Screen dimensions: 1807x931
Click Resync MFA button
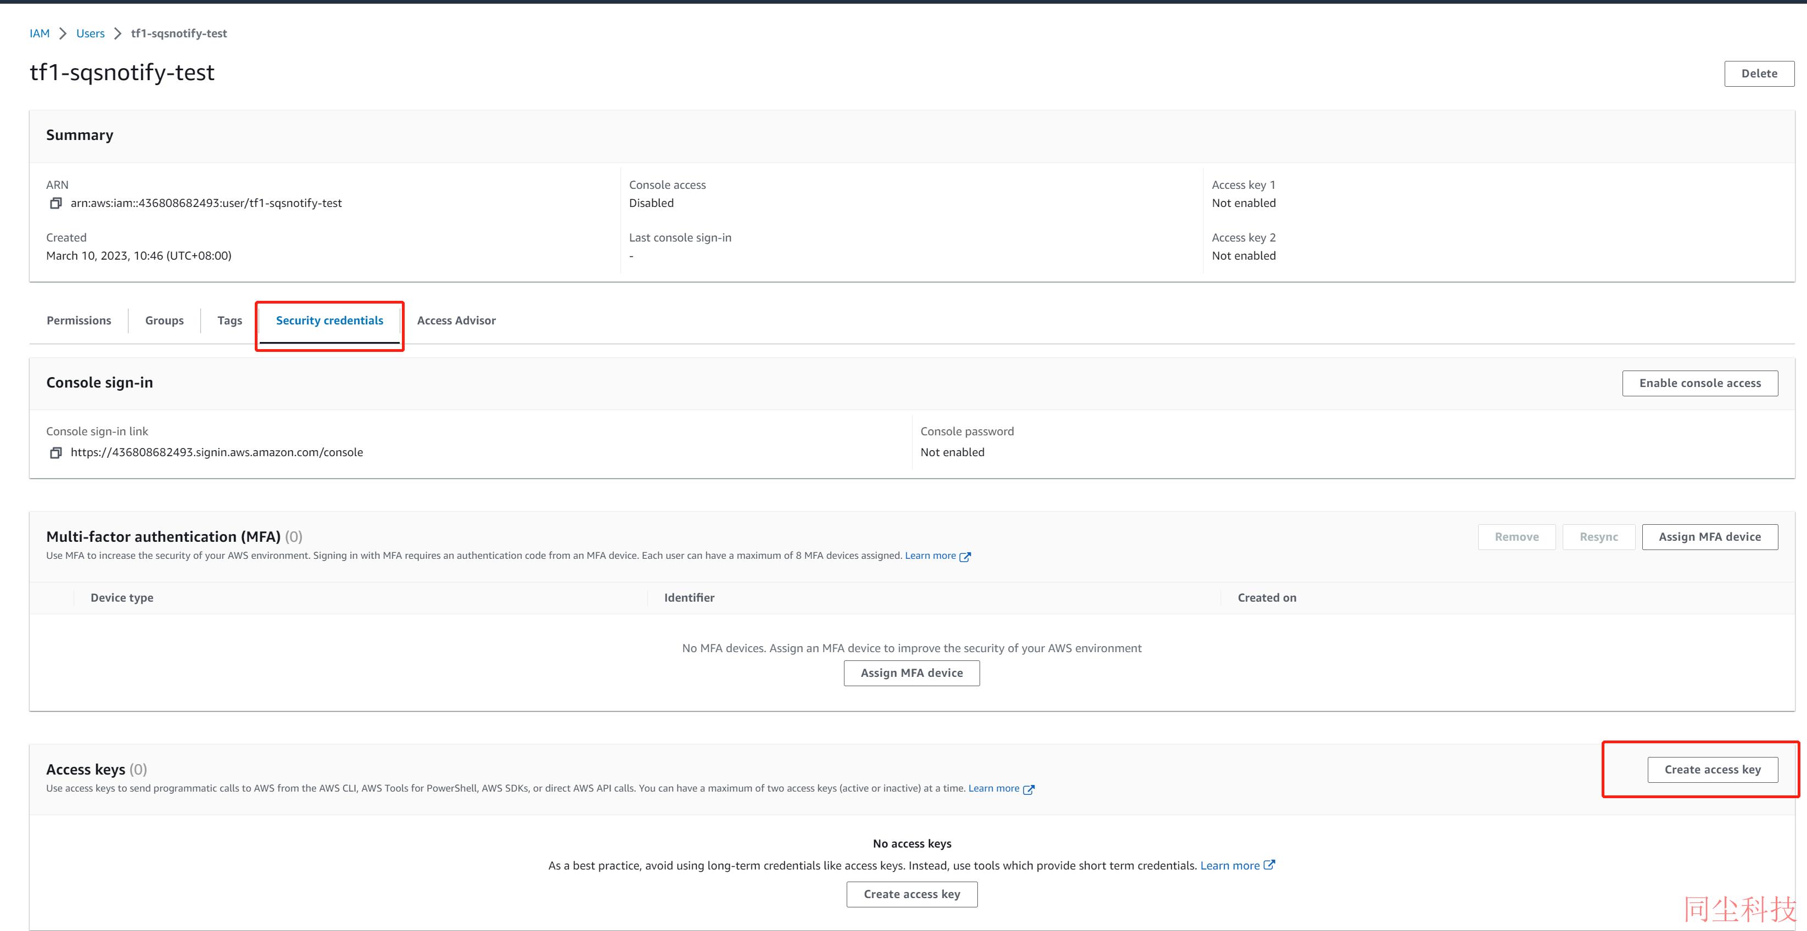point(1599,537)
